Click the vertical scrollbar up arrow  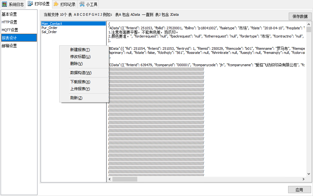point(309,24)
